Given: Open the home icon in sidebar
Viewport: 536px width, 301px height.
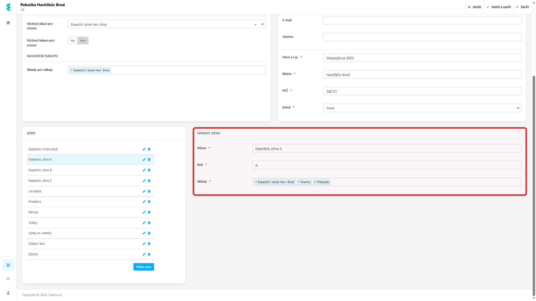Looking at the screenshot, I should pyautogui.click(x=8, y=23).
